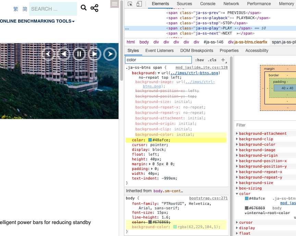This screenshot has width=296, height=236.
Task: Toggle the :hov element state panel
Action: 199,60
